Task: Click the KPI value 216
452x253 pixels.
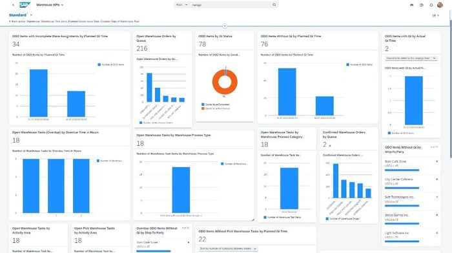Action: pyautogui.click(x=142, y=48)
